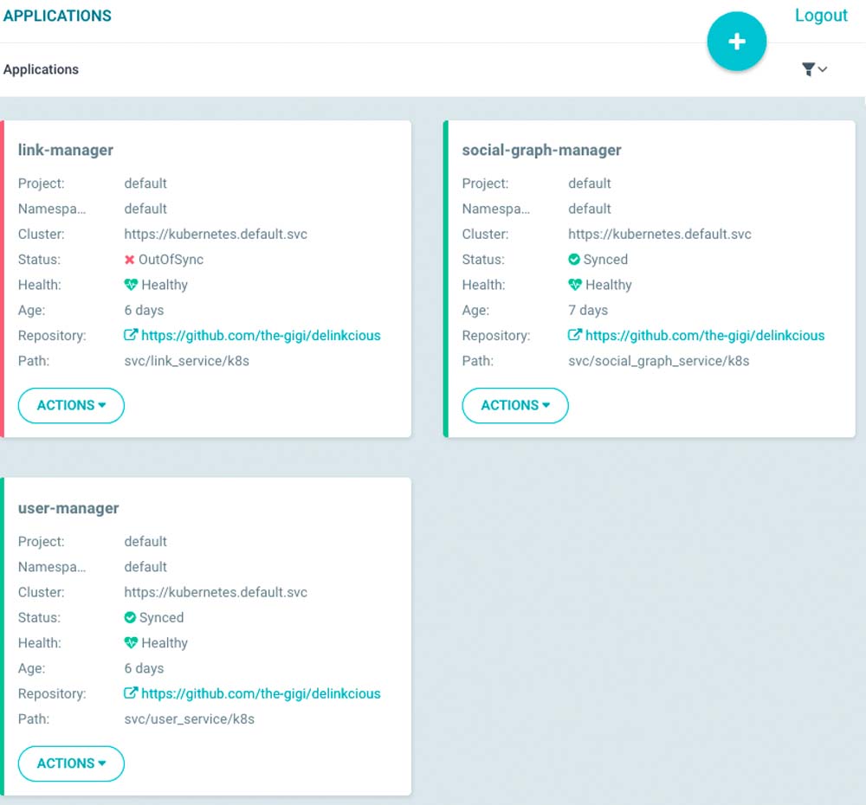Open the social-graph-manager application card title
This screenshot has width=866, height=805.
pyautogui.click(x=541, y=151)
